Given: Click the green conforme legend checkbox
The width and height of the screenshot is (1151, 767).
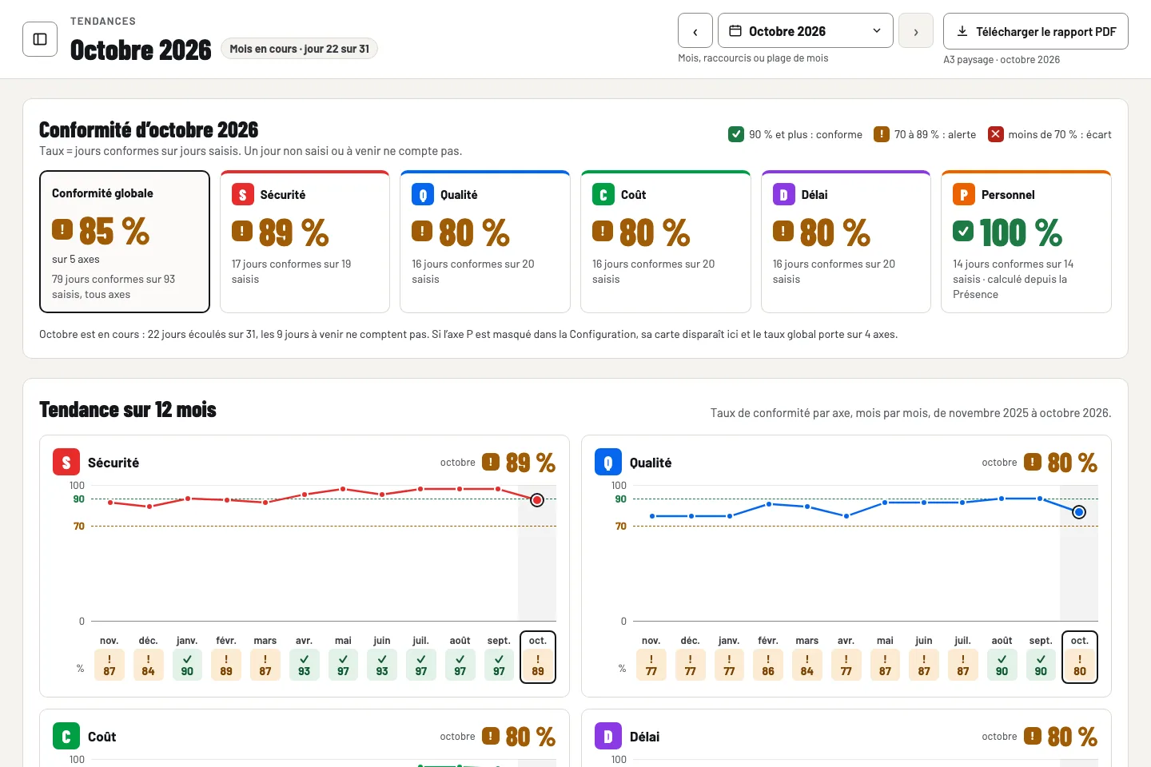Looking at the screenshot, I should click(x=736, y=134).
